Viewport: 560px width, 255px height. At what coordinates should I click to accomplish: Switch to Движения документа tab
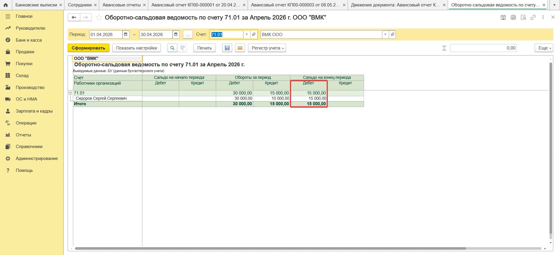(x=395, y=5)
